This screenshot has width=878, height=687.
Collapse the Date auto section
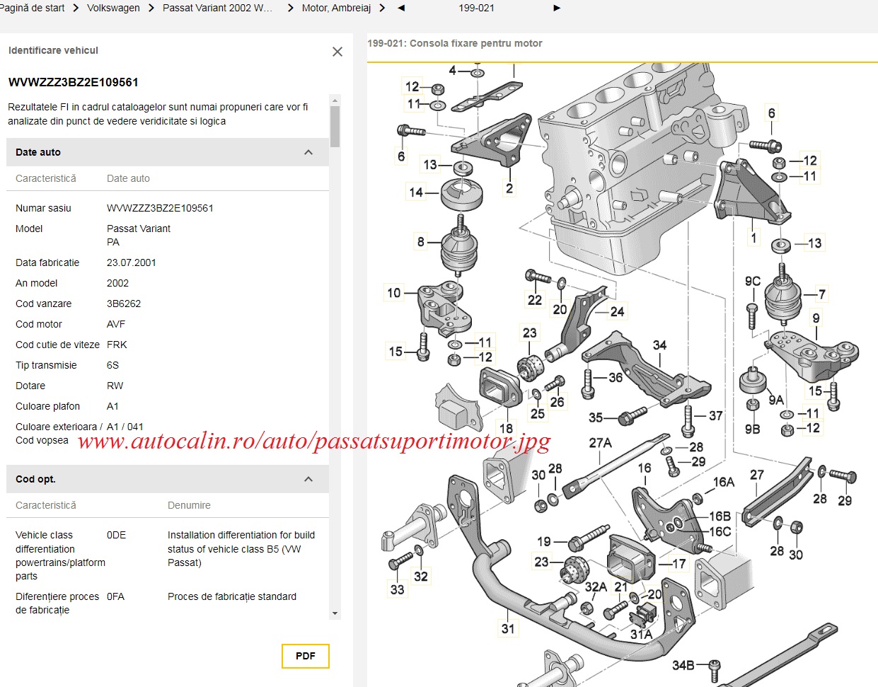point(308,152)
